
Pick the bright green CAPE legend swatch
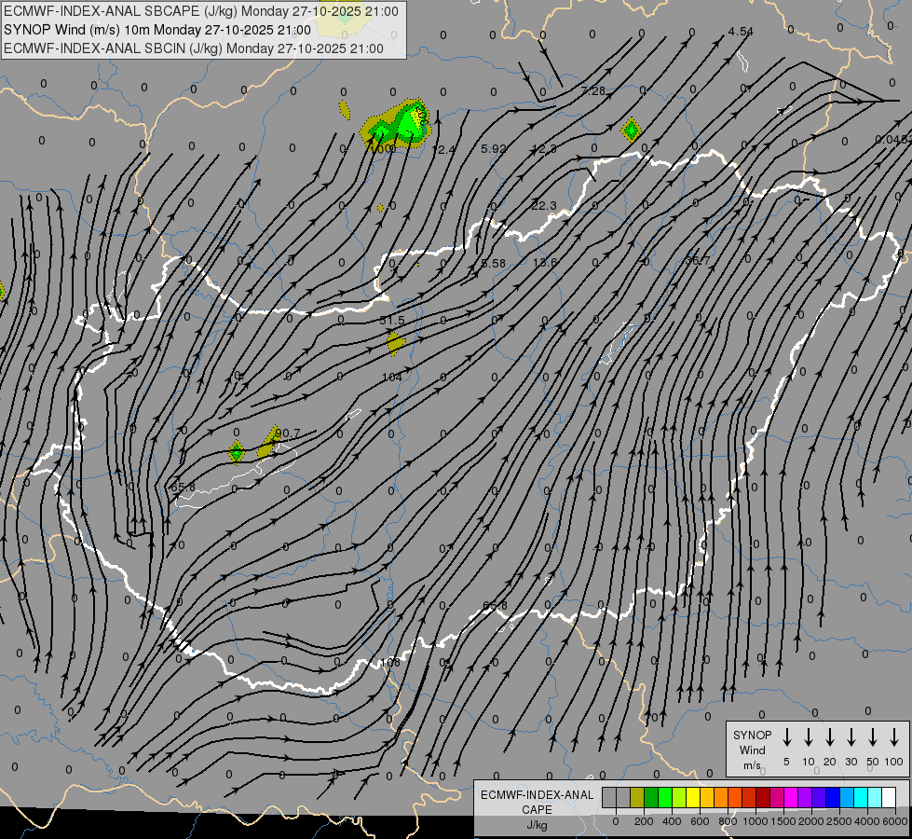click(x=665, y=798)
